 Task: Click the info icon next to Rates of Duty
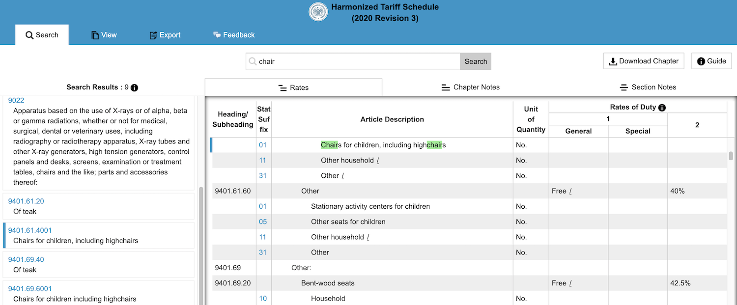[x=662, y=108]
